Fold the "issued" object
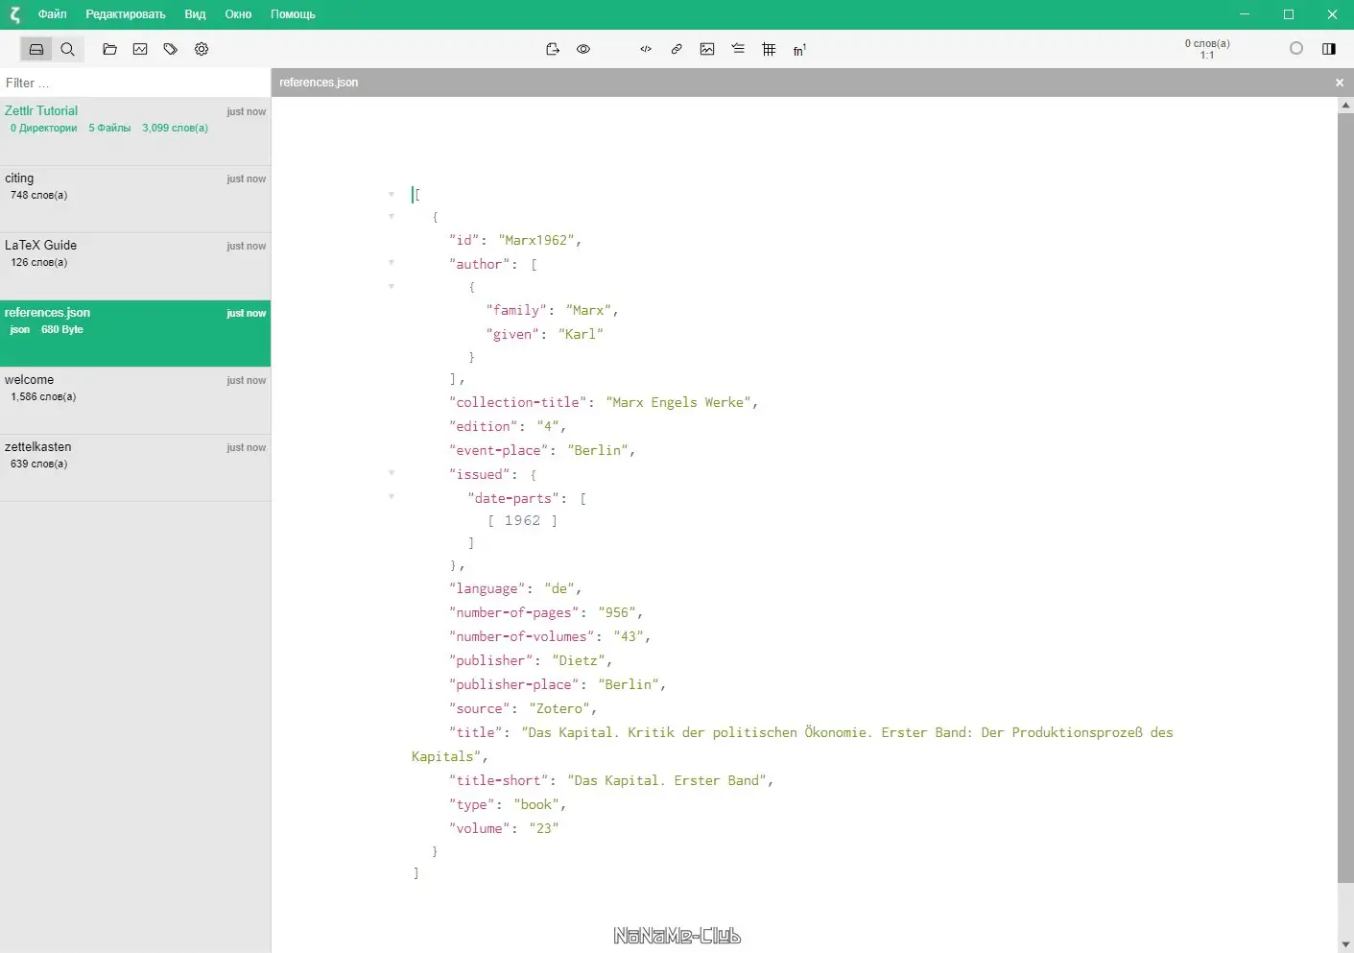 point(392,473)
